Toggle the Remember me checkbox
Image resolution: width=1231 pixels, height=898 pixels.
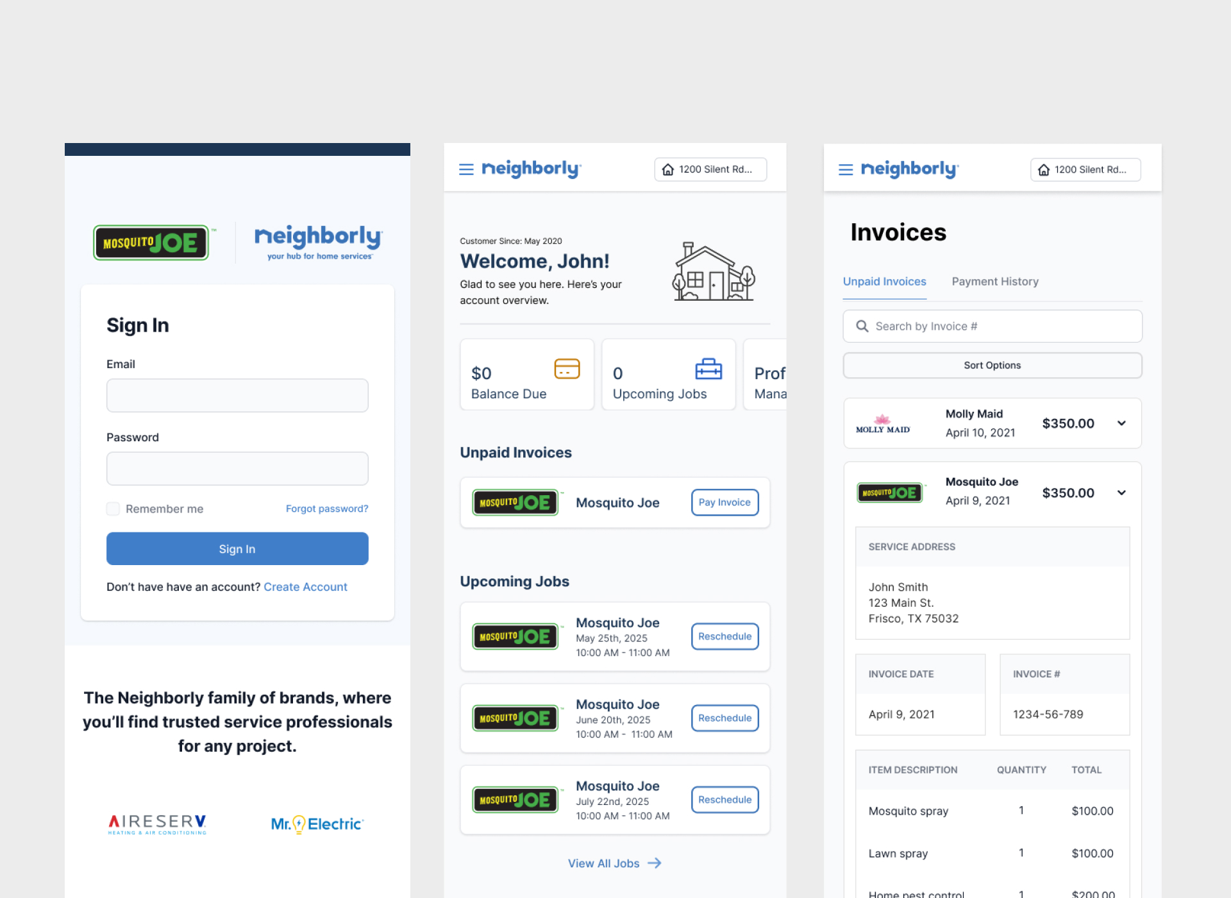point(113,509)
